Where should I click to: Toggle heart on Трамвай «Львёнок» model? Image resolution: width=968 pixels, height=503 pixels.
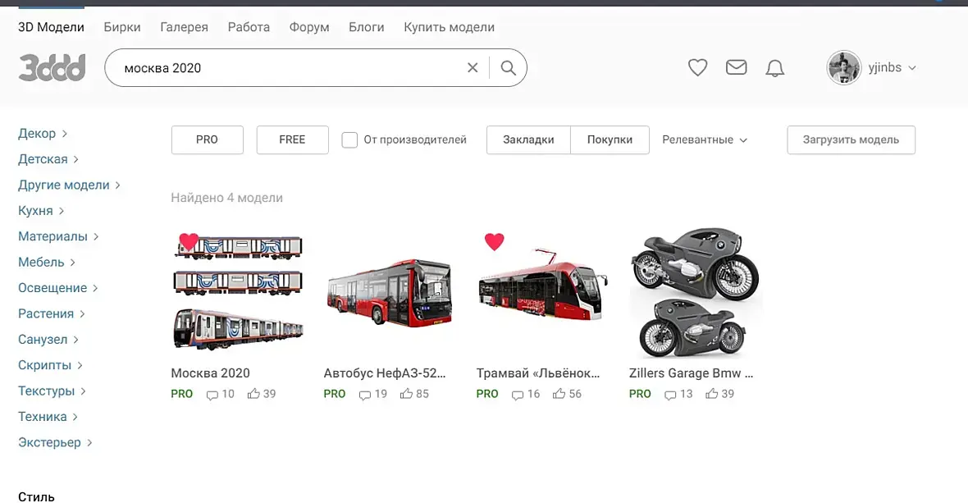click(x=494, y=241)
